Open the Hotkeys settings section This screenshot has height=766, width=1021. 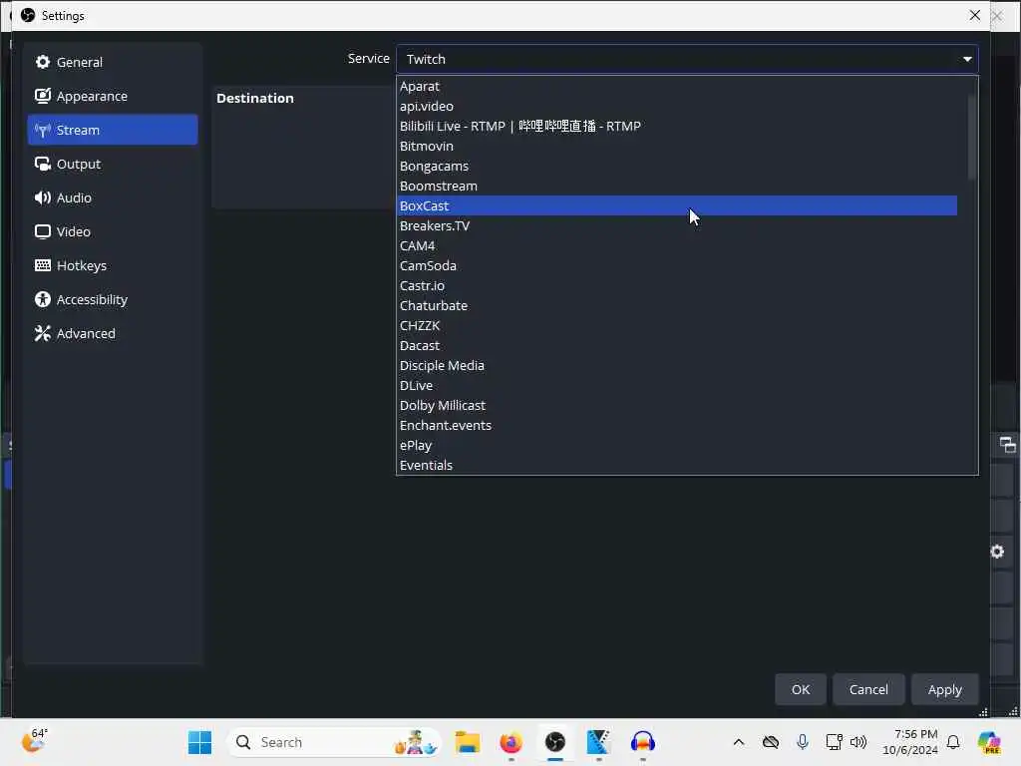tap(112, 265)
